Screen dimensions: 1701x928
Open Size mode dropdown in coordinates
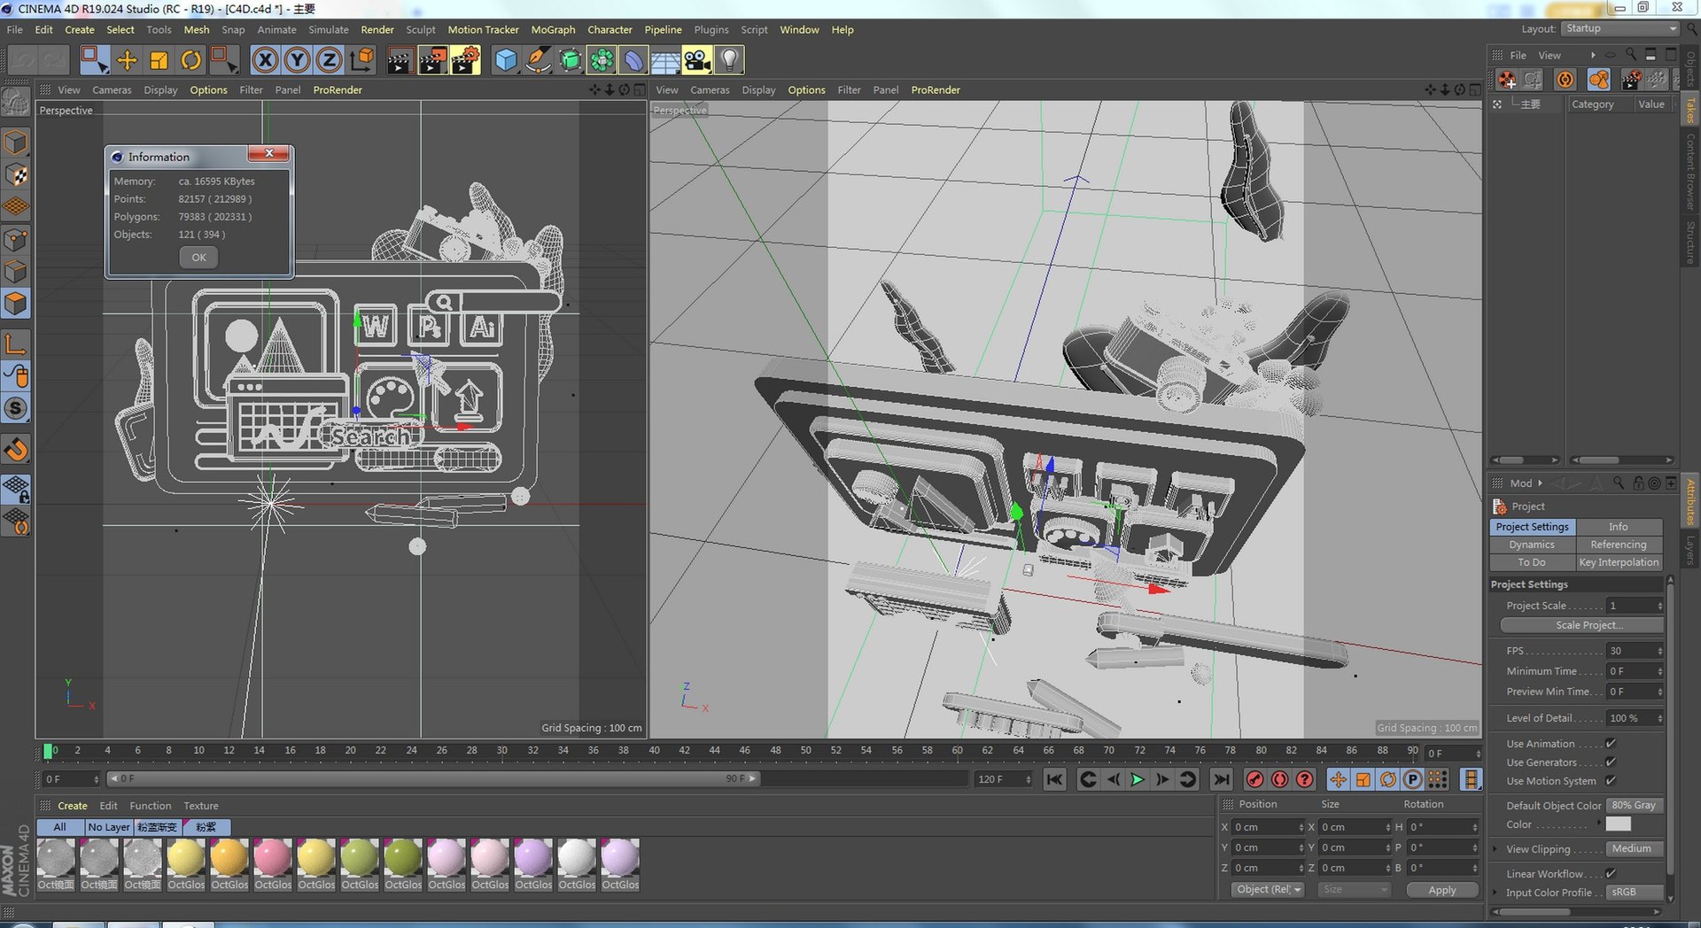click(1354, 890)
